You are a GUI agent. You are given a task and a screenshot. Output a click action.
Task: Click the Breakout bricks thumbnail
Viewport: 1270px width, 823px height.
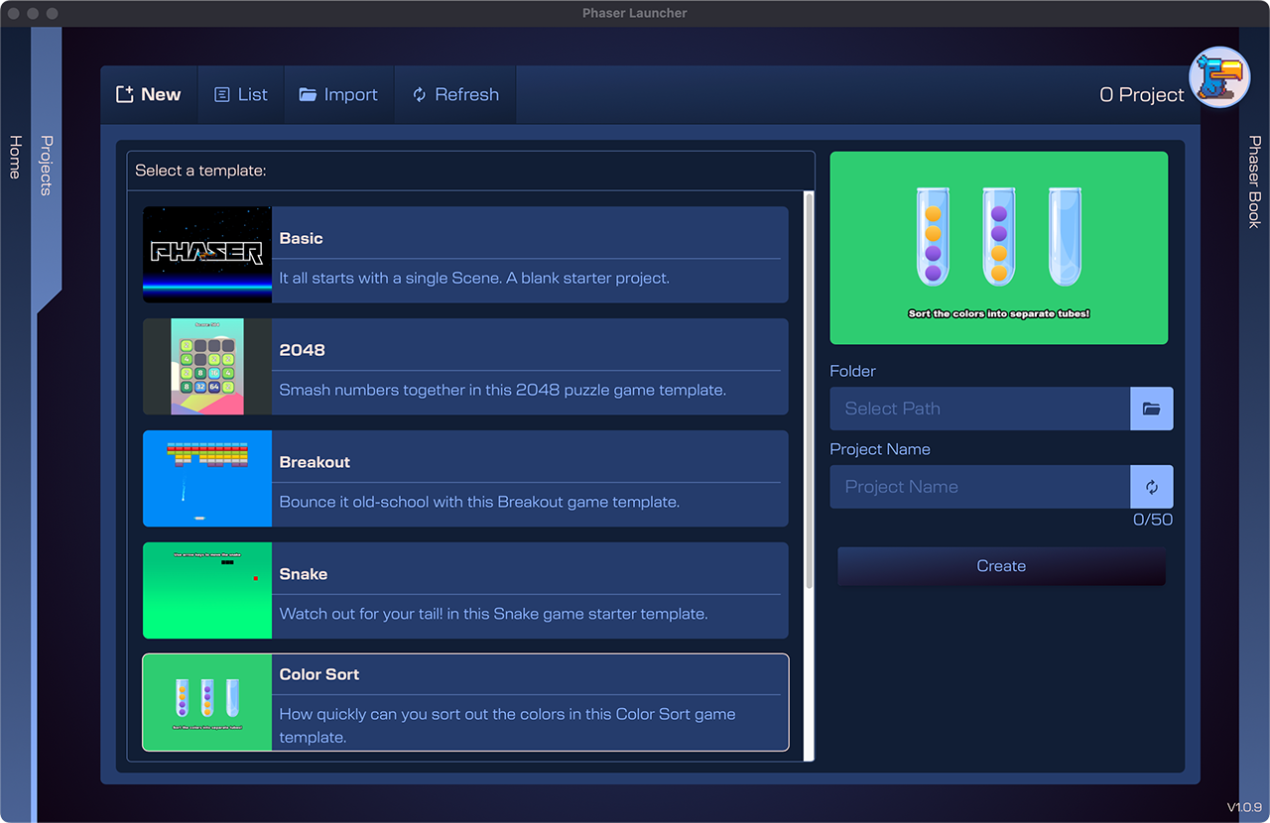point(207,479)
